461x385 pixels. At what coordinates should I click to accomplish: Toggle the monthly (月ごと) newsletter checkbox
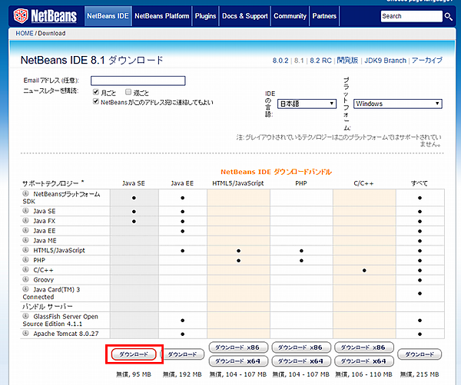pyautogui.click(x=95, y=92)
